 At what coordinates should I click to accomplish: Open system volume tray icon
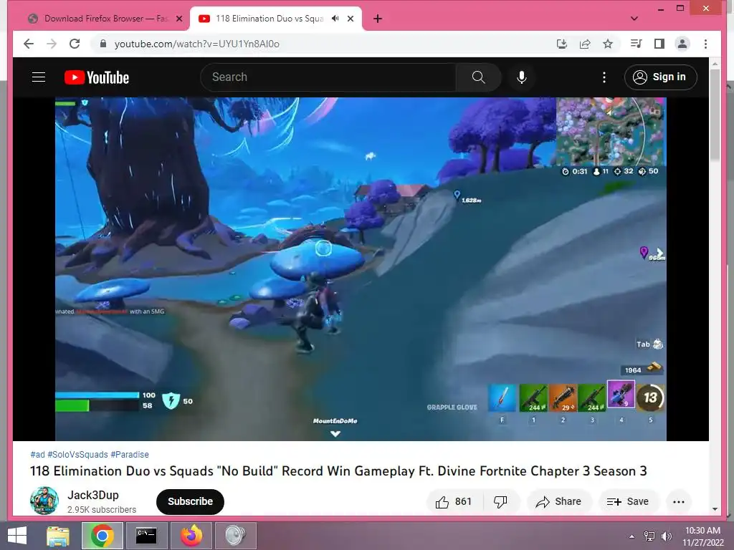[x=666, y=536]
